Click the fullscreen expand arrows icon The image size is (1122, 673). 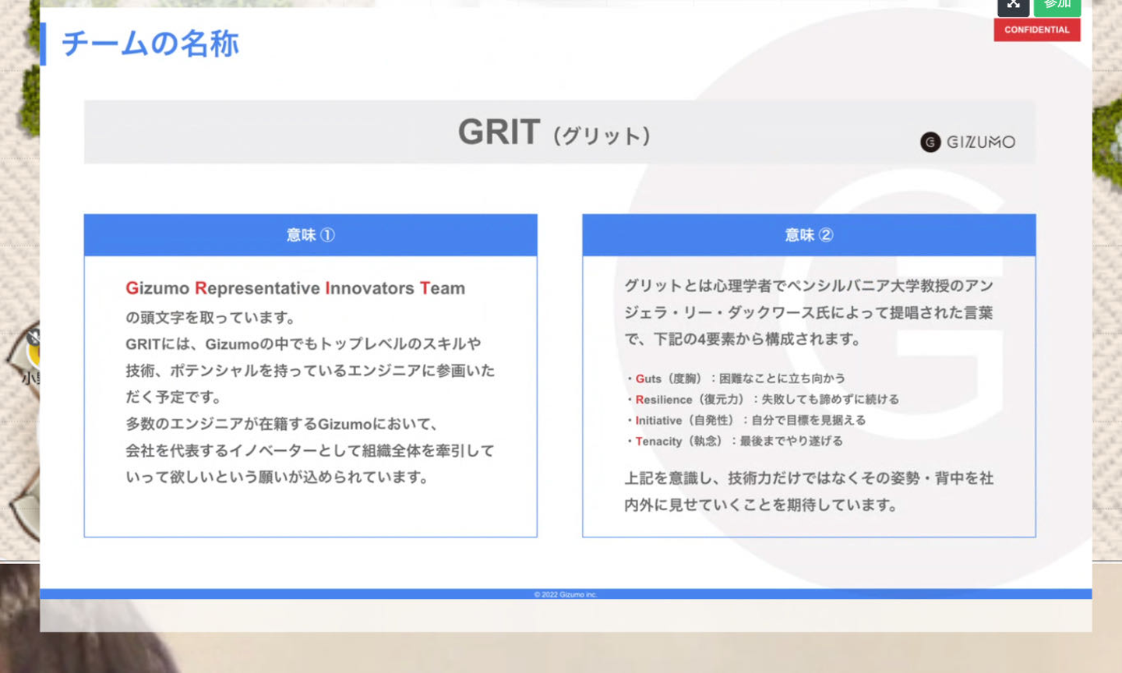coord(1013,5)
